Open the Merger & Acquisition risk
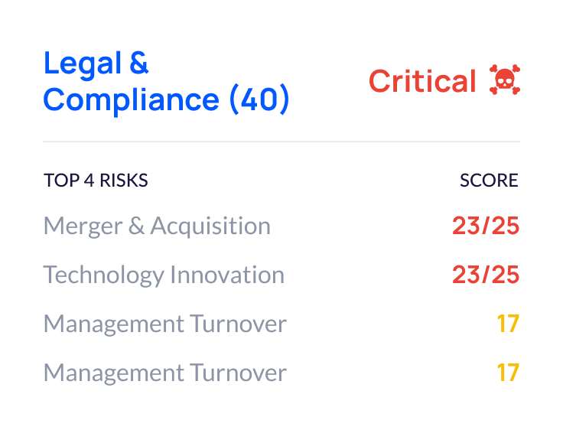 point(157,226)
